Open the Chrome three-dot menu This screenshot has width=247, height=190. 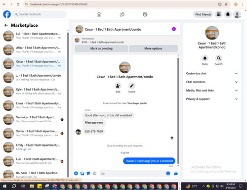[x=243, y=4]
